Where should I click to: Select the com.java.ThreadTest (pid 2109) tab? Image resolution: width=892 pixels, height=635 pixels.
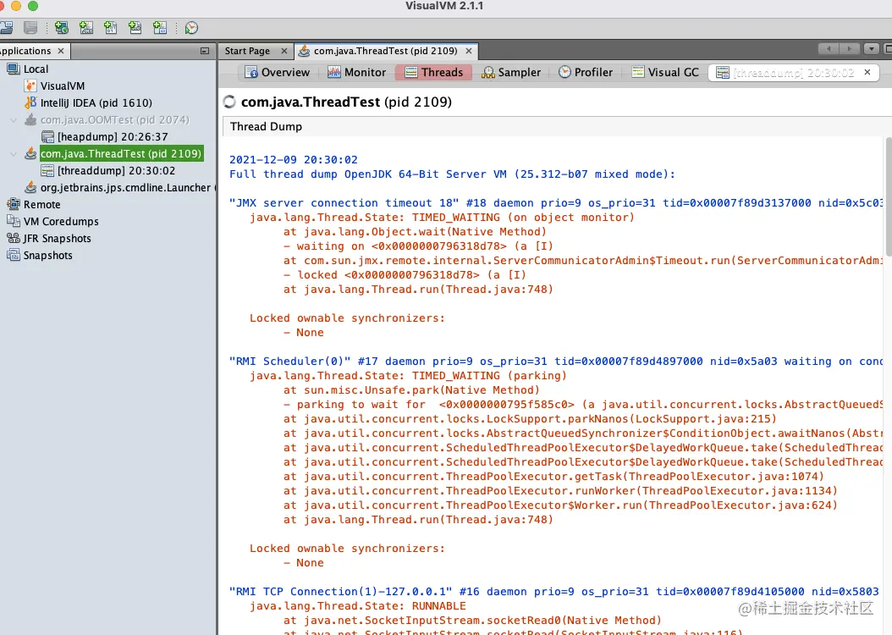coord(385,51)
